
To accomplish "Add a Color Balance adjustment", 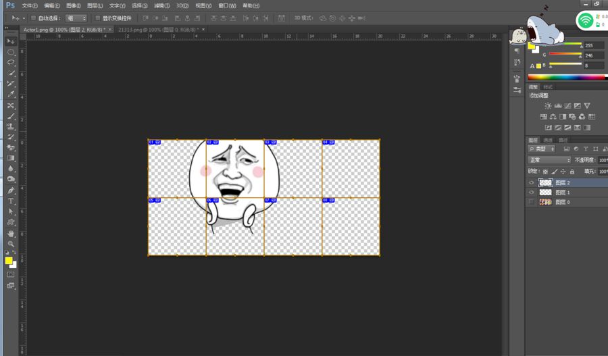I will tap(553, 117).
